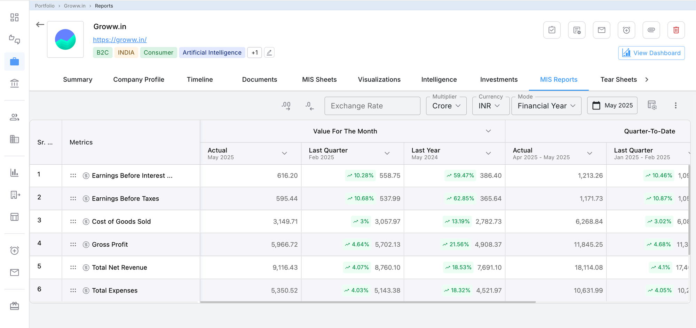Click the add reminder alarm icon in header
The width and height of the screenshot is (696, 328).
point(626,30)
